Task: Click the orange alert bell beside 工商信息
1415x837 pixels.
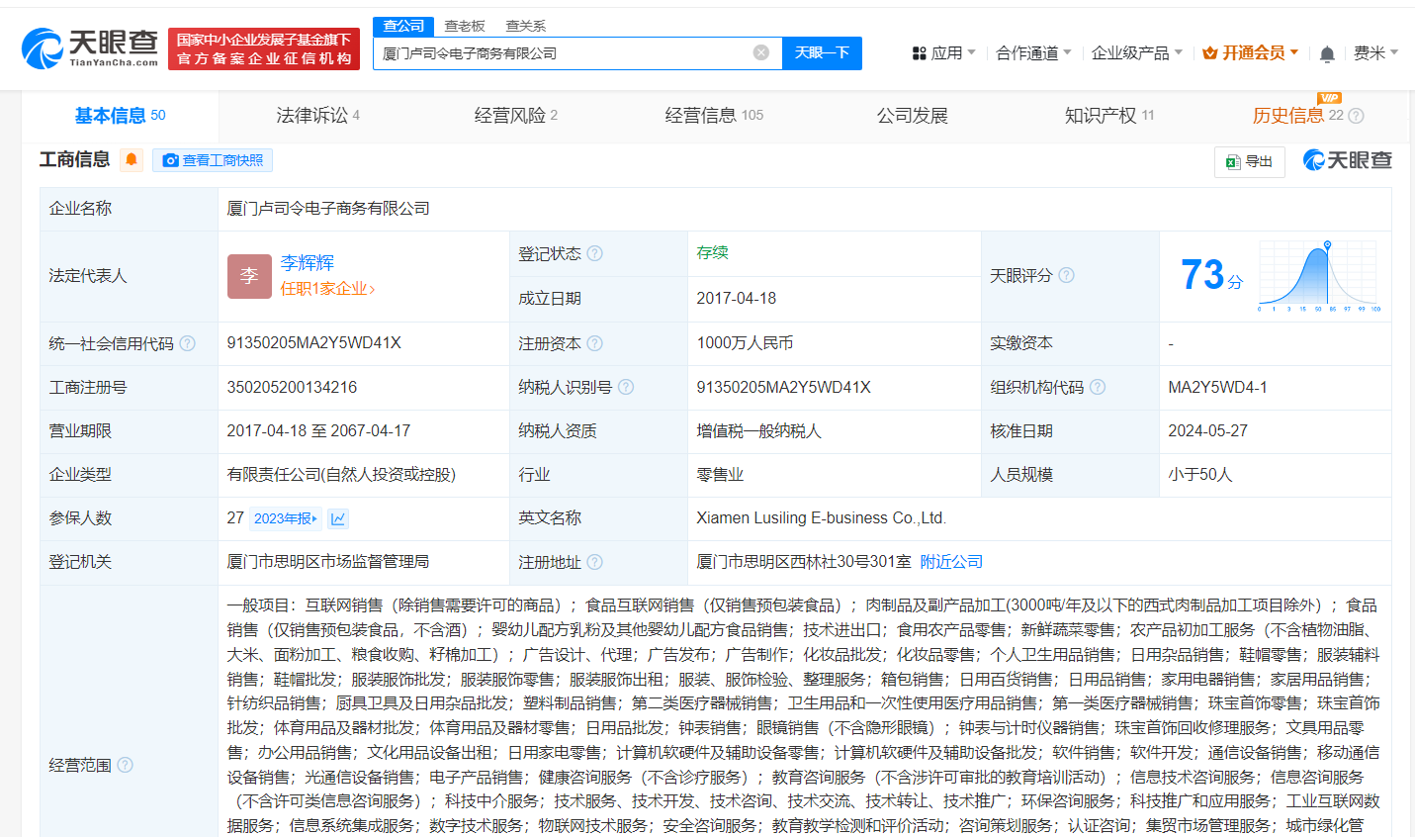Action: click(132, 159)
